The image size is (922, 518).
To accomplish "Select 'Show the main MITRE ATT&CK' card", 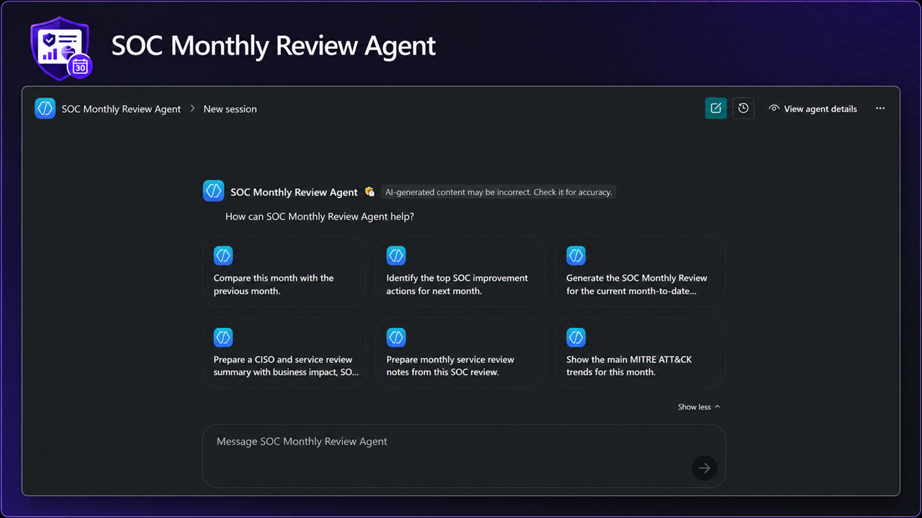I will pyautogui.click(x=640, y=353).
